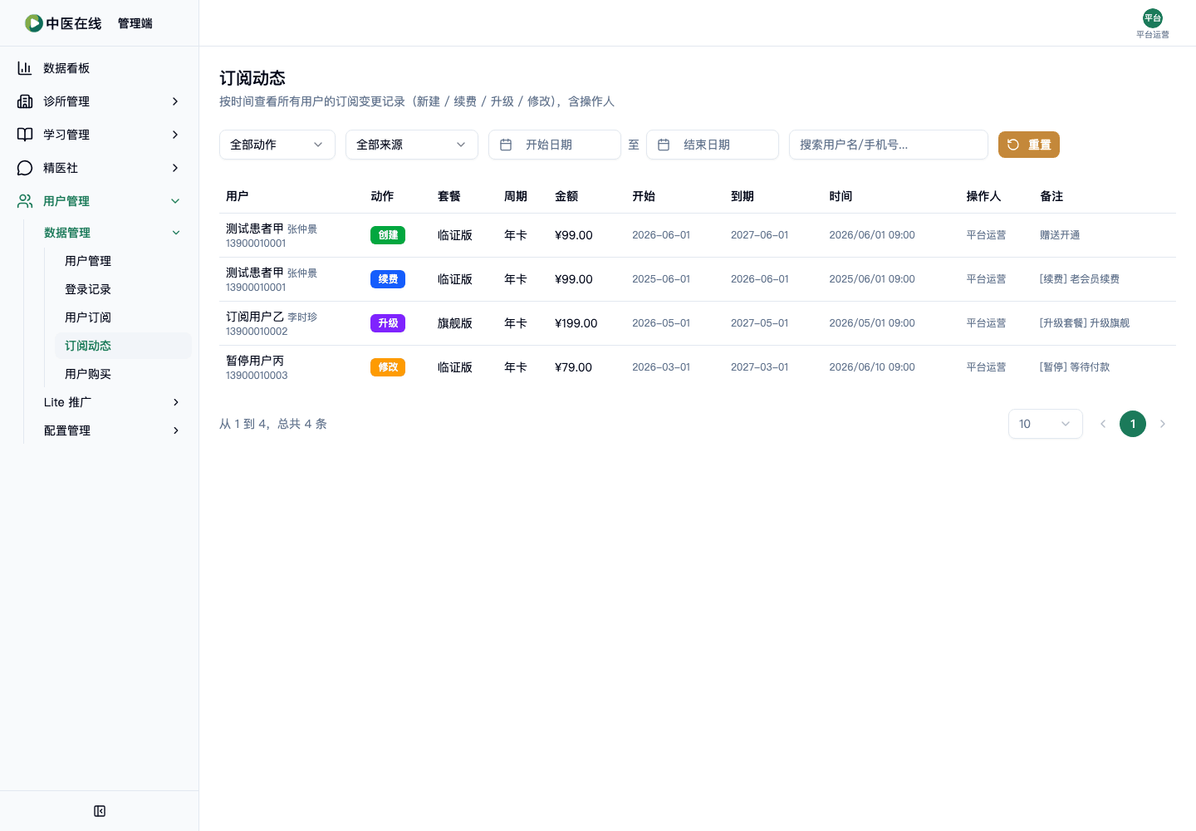The width and height of the screenshot is (1196, 831).
Task: Click the 学习管理 book icon
Action: (25, 135)
